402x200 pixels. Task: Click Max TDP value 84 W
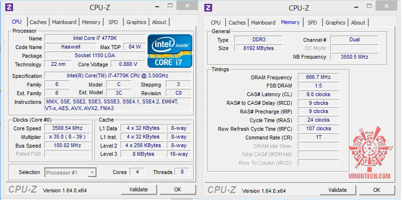click(135, 47)
